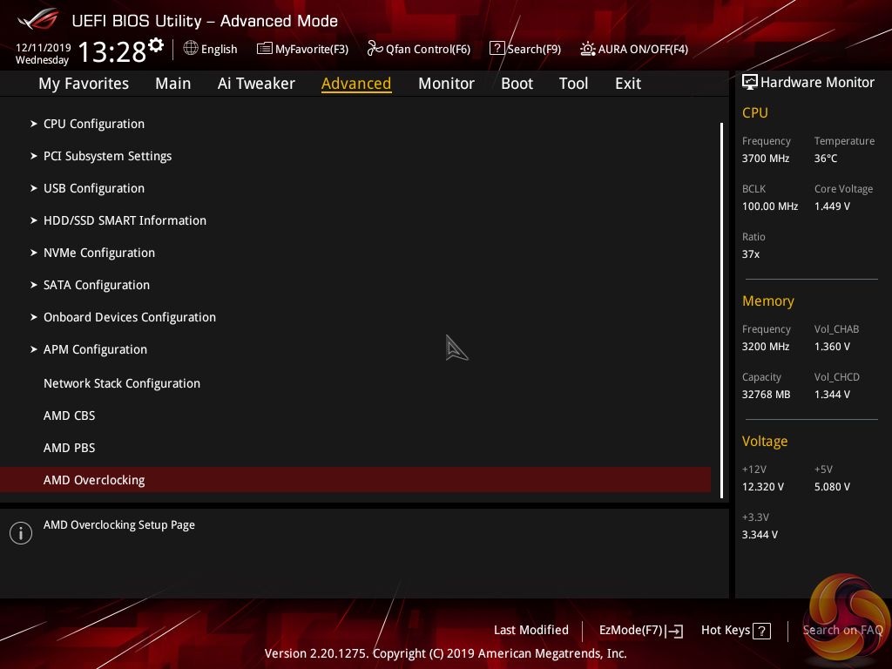Click the Vol_CHAB 1.360 V value
892x669 pixels.
[x=832, y=347]
